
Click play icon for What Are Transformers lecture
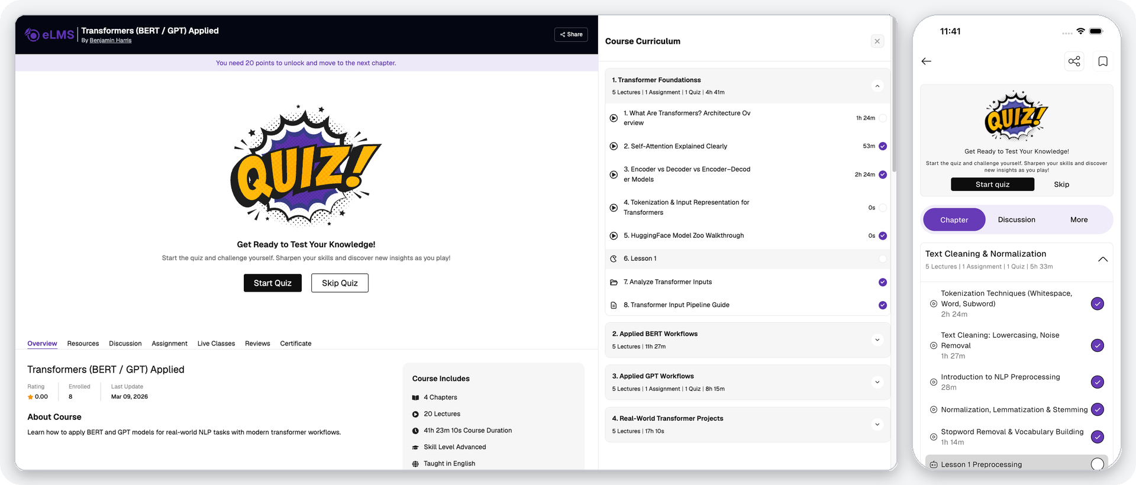614,118
